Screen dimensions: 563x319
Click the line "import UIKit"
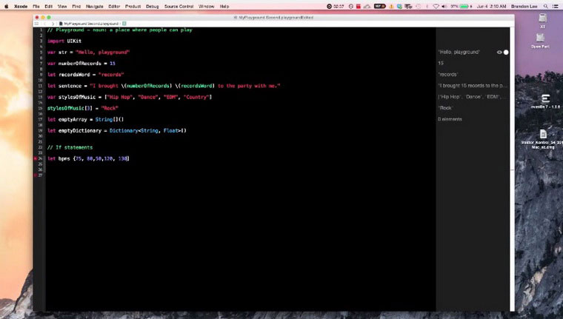(64, 41)
